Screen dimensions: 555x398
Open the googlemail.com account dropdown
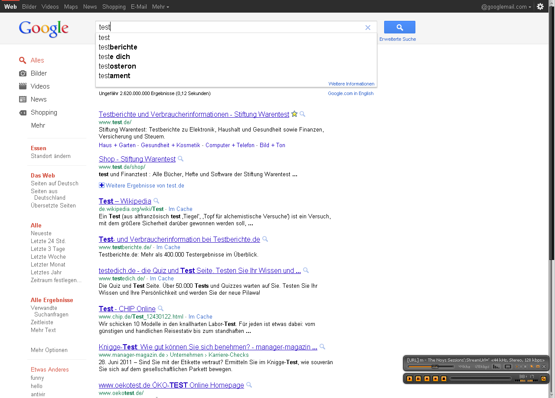506,7
